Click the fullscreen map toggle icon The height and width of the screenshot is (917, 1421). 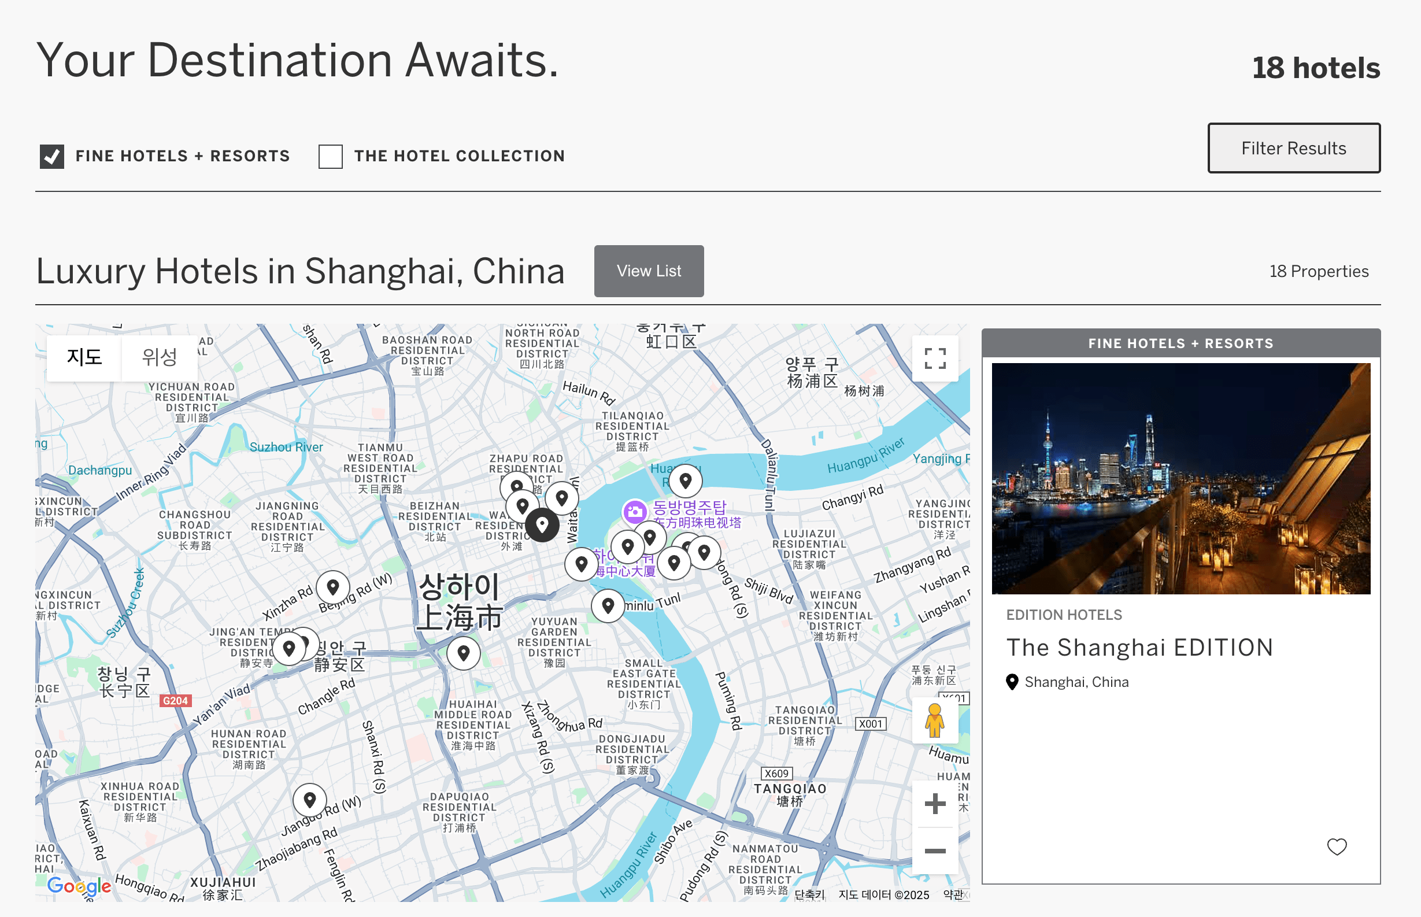point(935,358)
